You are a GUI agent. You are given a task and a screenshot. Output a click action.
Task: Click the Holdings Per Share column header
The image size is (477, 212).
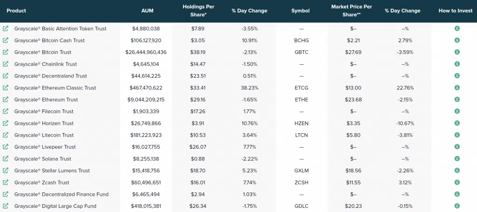pyautogui.click(x=198, y=11)
